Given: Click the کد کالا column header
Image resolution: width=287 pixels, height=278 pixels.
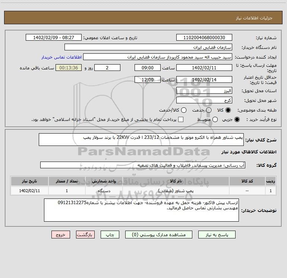Looking at the screenshot, I should tap(247, 181).
